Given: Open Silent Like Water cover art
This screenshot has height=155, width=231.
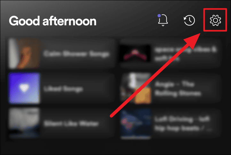Looking at the screenshot, I should (x=24, y=123).
